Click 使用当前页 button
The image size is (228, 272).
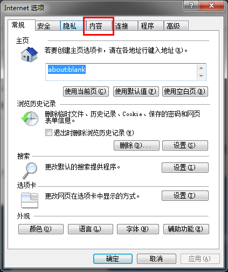tap(86, 91)
